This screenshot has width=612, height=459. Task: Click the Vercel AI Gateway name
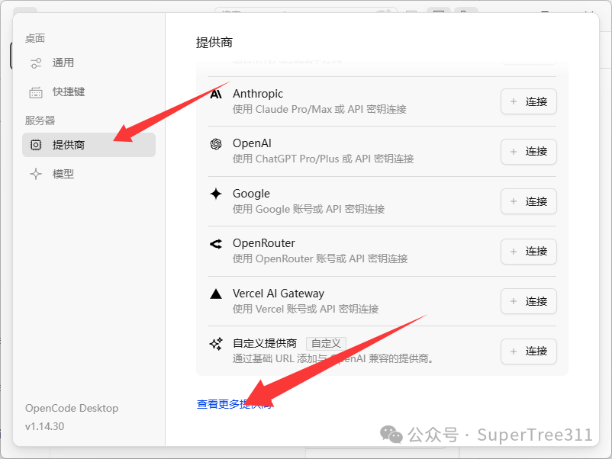point(279,294)
